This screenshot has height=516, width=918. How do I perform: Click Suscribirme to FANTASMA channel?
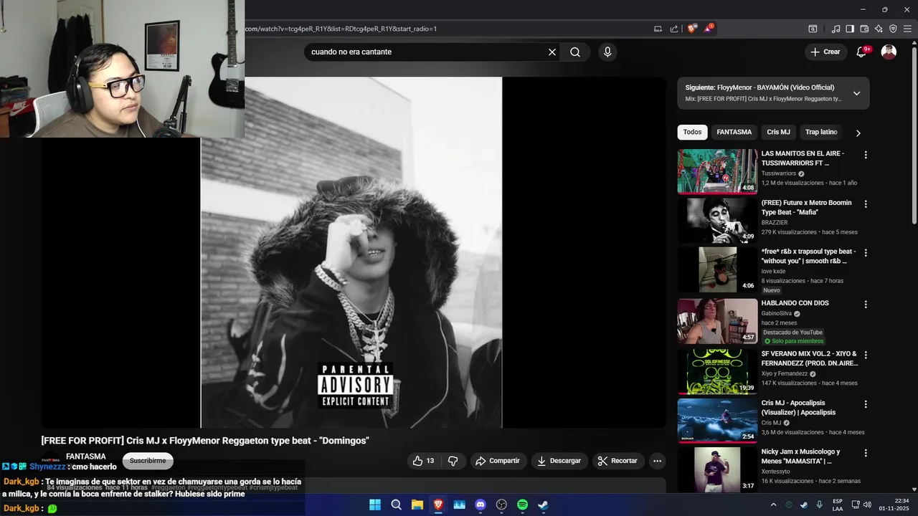(148, 461)
